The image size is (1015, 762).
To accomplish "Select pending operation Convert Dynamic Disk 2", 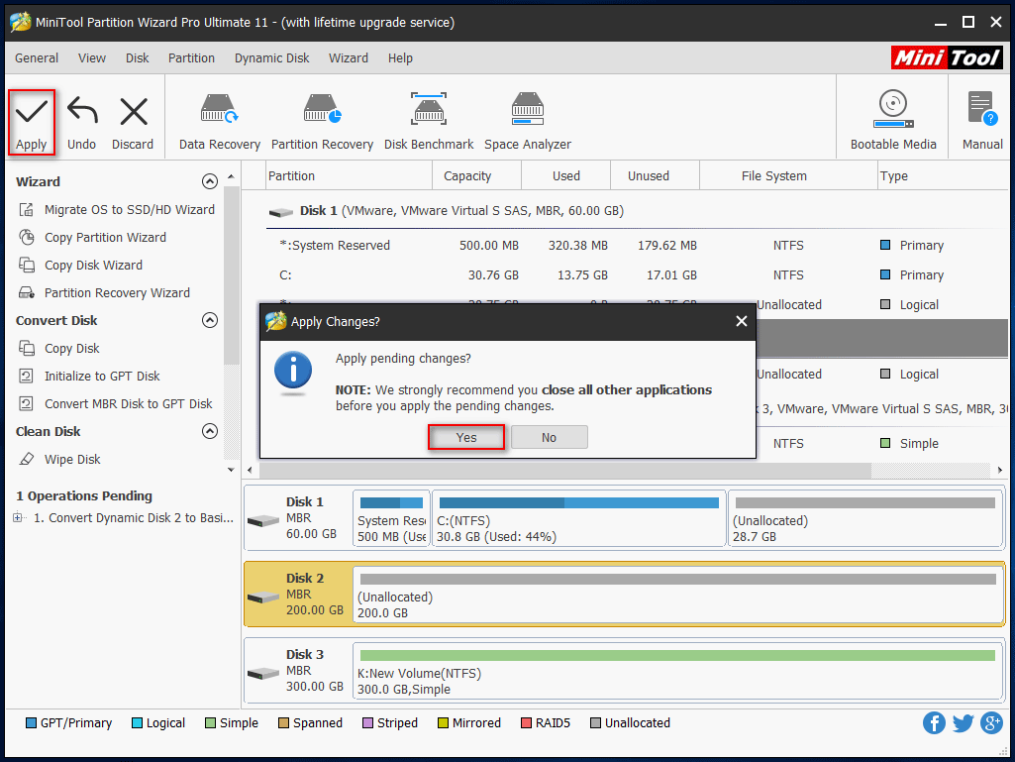I will tap(134, 517).
